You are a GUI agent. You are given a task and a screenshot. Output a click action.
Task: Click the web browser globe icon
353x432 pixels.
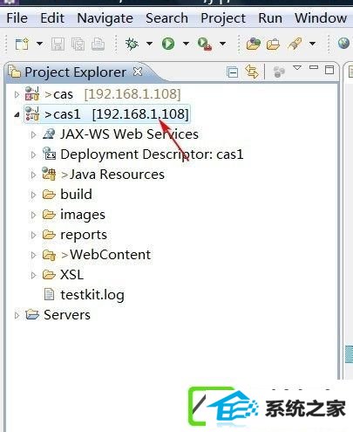[x=343, y=44]
